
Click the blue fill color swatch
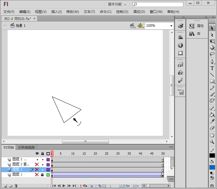(212, 167)
